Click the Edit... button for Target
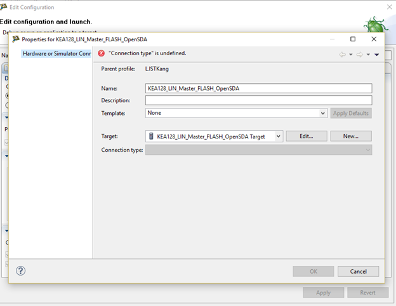Viewport: 396px width, 306px height. [x=307, y=136]
